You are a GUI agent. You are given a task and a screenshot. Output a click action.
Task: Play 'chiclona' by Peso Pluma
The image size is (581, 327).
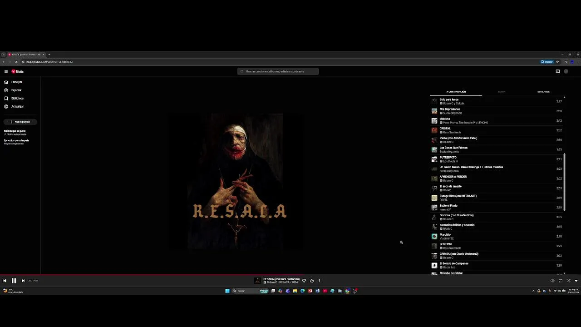pos(497,121)
